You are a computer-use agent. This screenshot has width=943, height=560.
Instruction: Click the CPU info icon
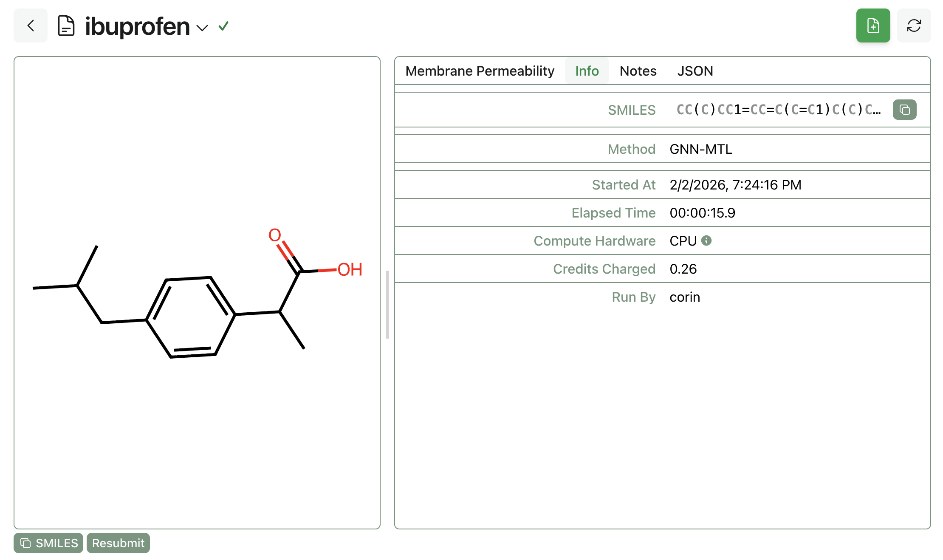706,240
